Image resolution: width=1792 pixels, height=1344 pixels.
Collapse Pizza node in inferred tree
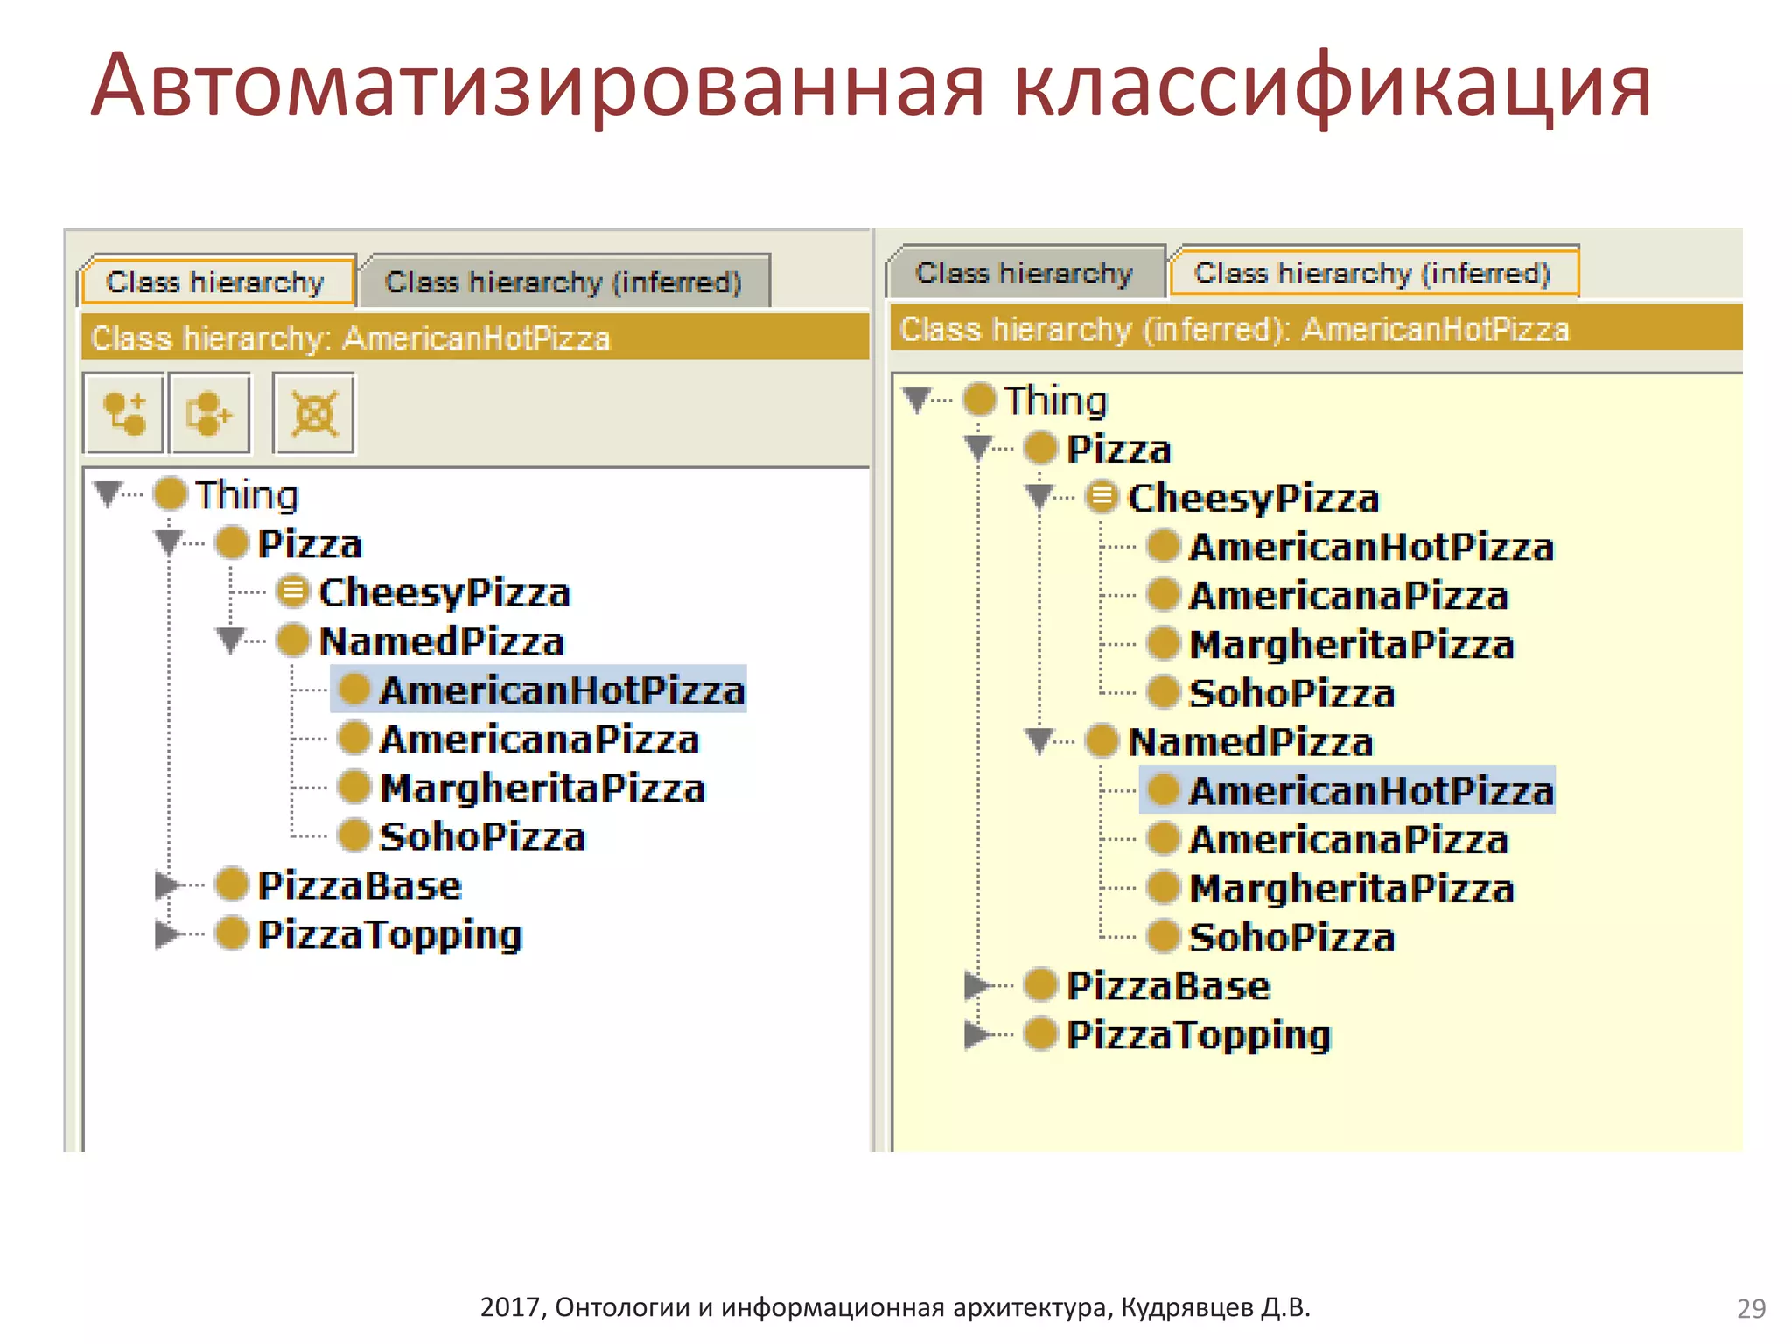(x=978, y=449)
